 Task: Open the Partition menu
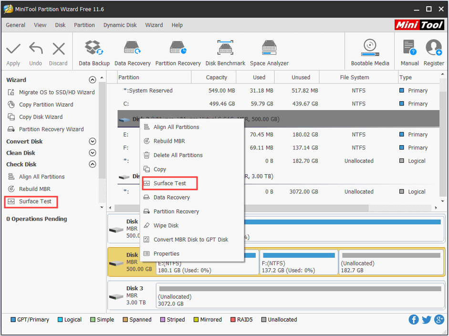coord(84,25)
